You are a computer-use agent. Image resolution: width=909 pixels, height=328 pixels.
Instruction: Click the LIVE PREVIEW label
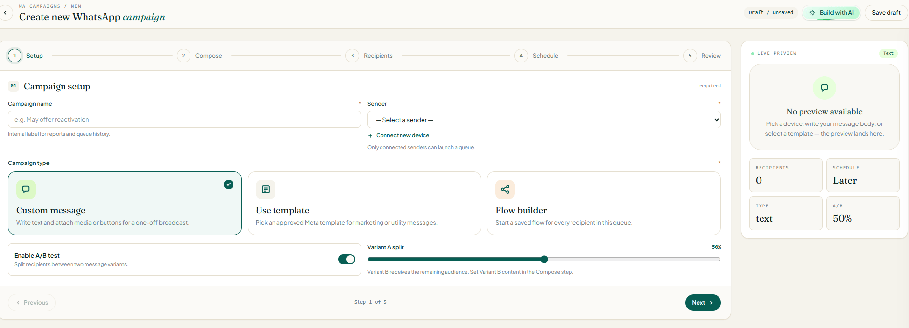click(x=777, y=53)
